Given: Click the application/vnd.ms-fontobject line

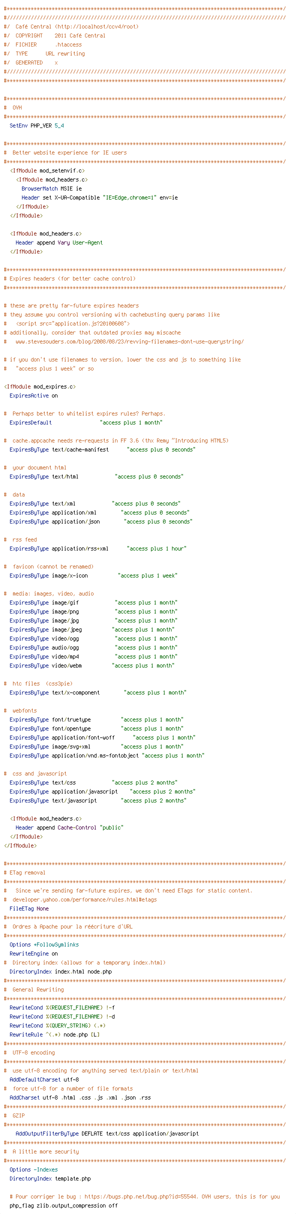Looking at the screenshot, I should point(107,755).
